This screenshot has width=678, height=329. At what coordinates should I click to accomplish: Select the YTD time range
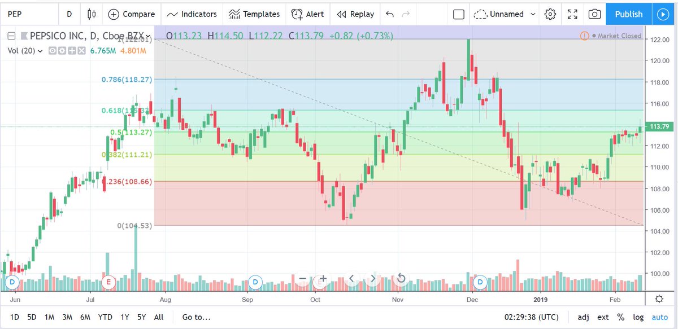point(105,317)
